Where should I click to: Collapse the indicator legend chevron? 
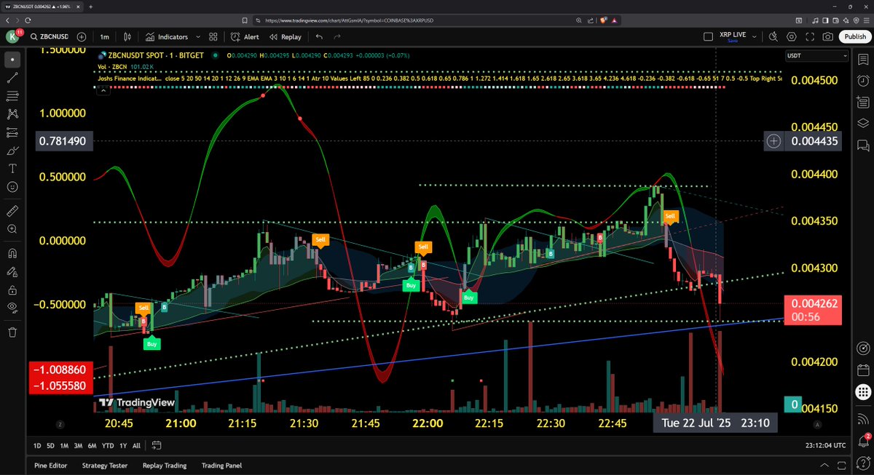[103, 89]
